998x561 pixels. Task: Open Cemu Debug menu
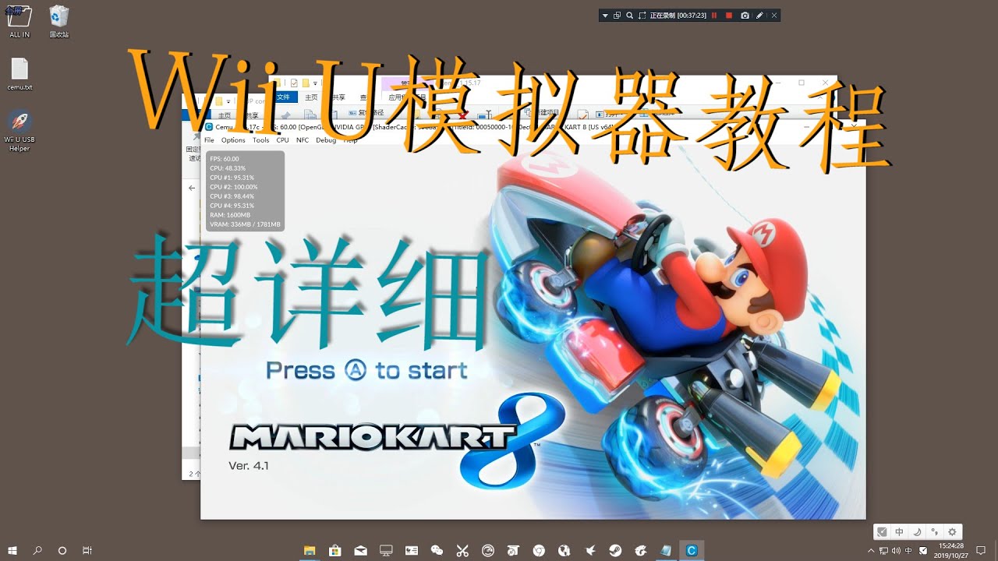click(x=326, y=140)
